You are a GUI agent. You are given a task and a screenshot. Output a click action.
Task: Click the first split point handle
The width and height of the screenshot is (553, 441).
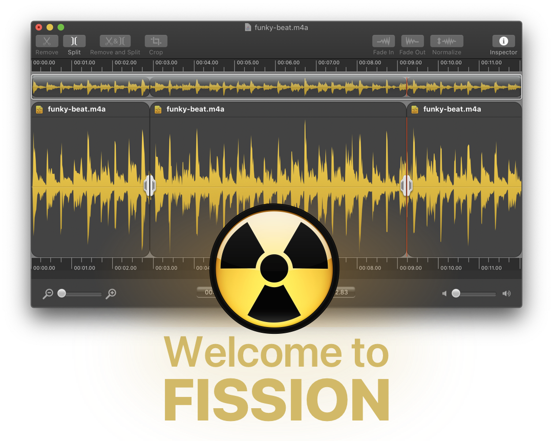click(x=150, y=185)
